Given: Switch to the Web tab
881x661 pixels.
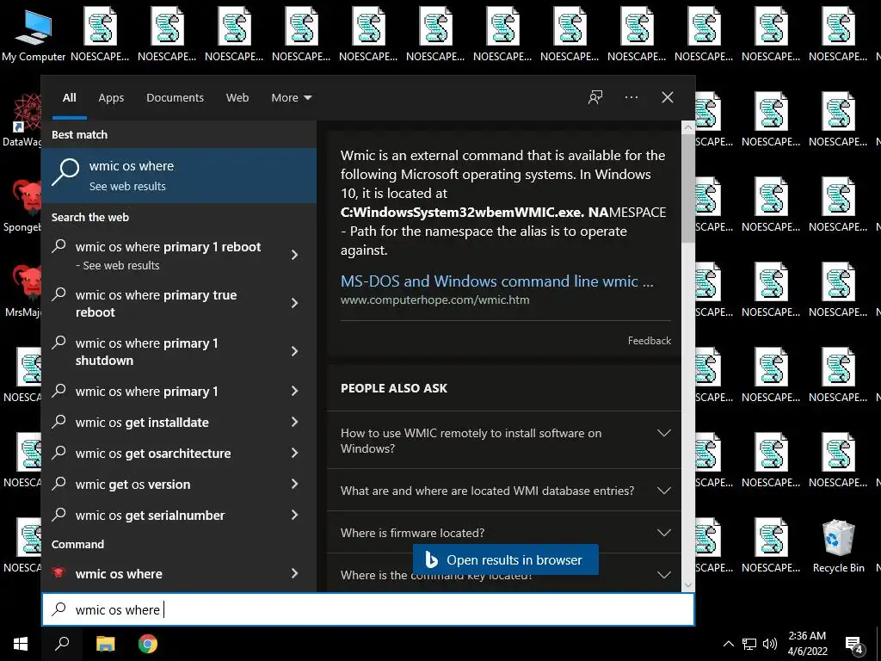Looking at the screenshot, I should 237,98.
